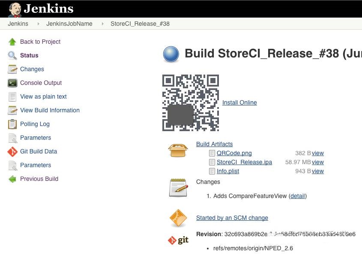Download StoreCI_Release.ipa artifact

244,162
